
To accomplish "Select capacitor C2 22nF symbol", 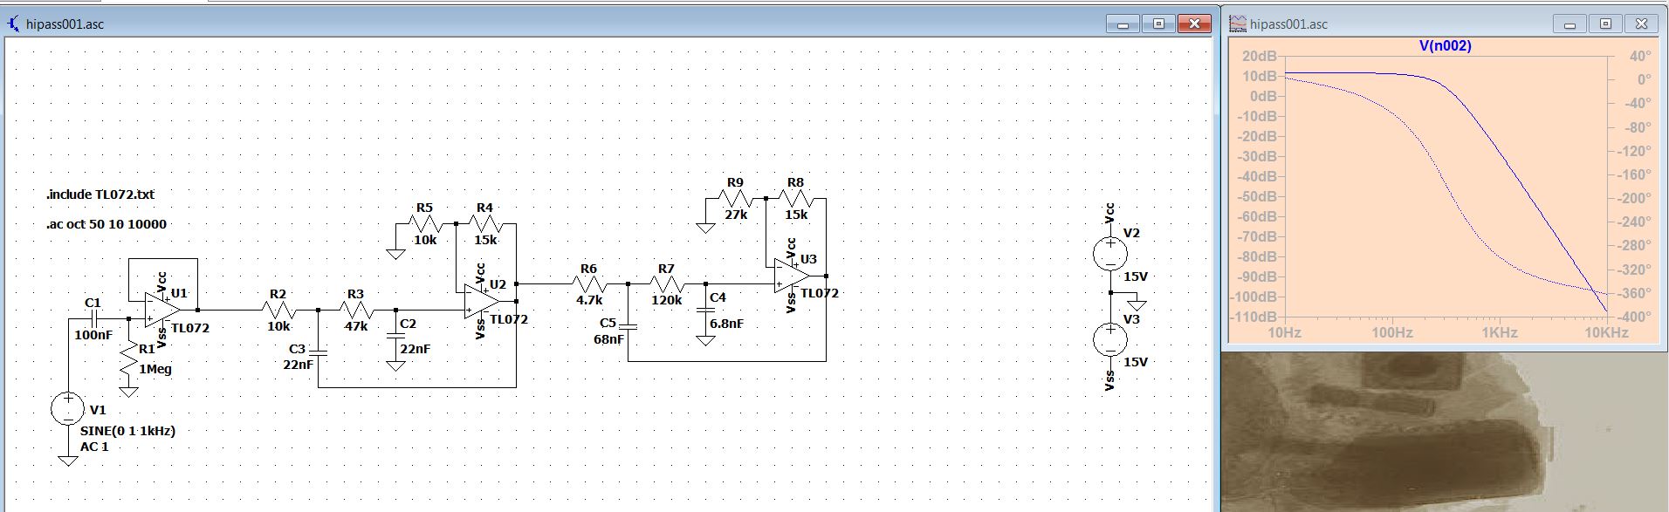I will tap(395, 336).
